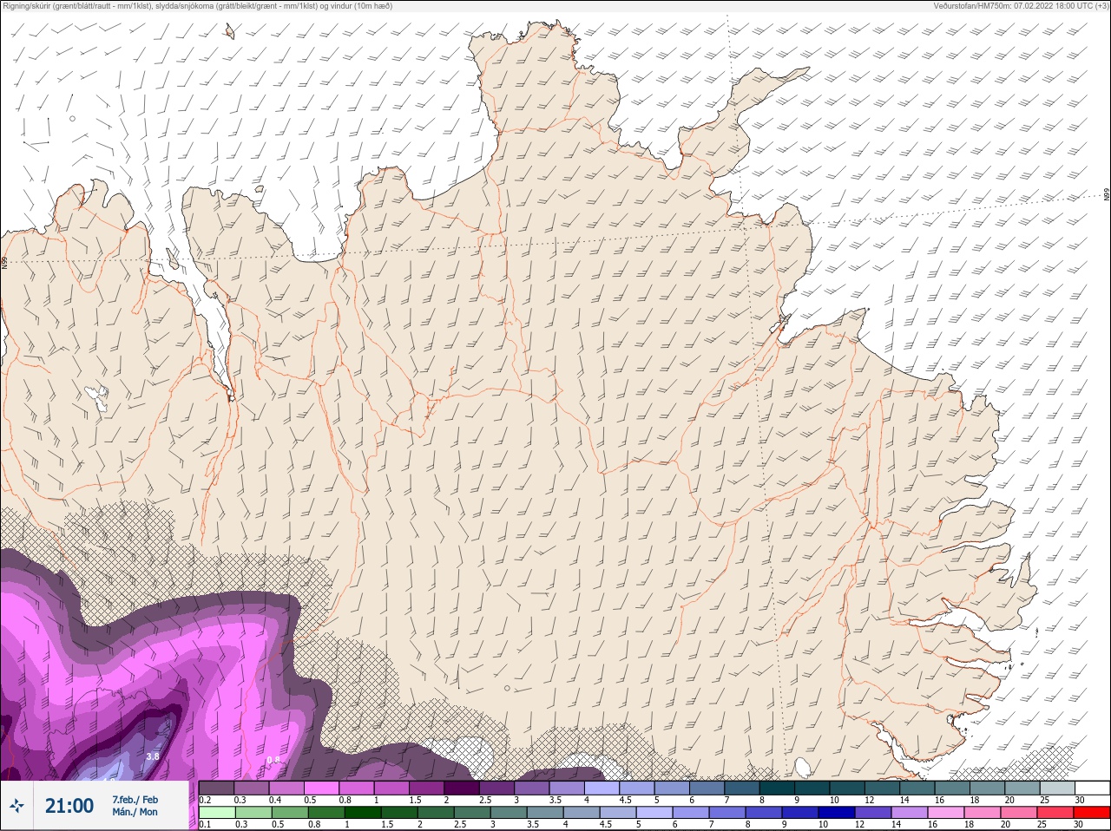The image size is (1111, 831).
Task: Click the white '0.8' value on the map
Action: (x=273, y=761)
